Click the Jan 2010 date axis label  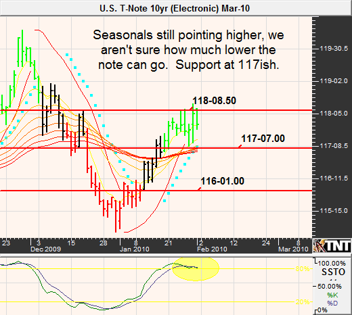click(x=135, y=249)
